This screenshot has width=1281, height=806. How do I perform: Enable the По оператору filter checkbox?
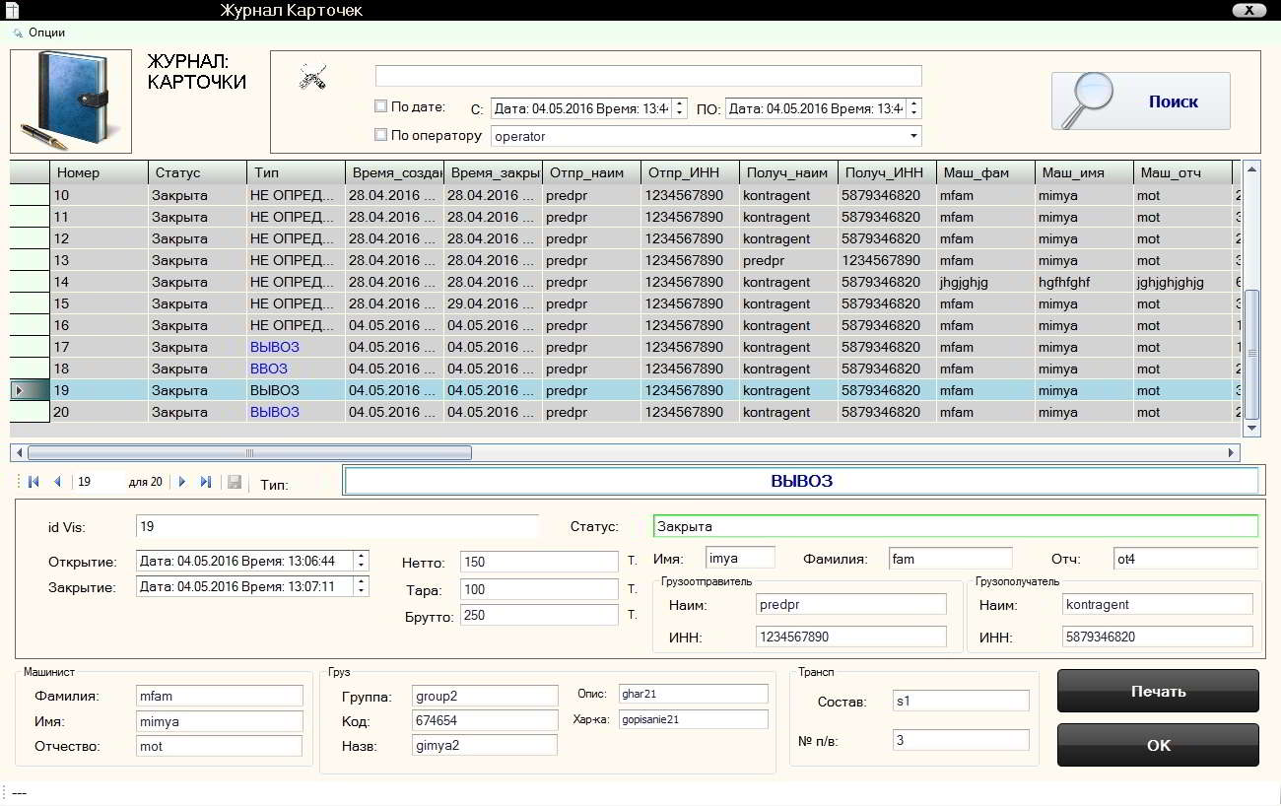[381, 135]
